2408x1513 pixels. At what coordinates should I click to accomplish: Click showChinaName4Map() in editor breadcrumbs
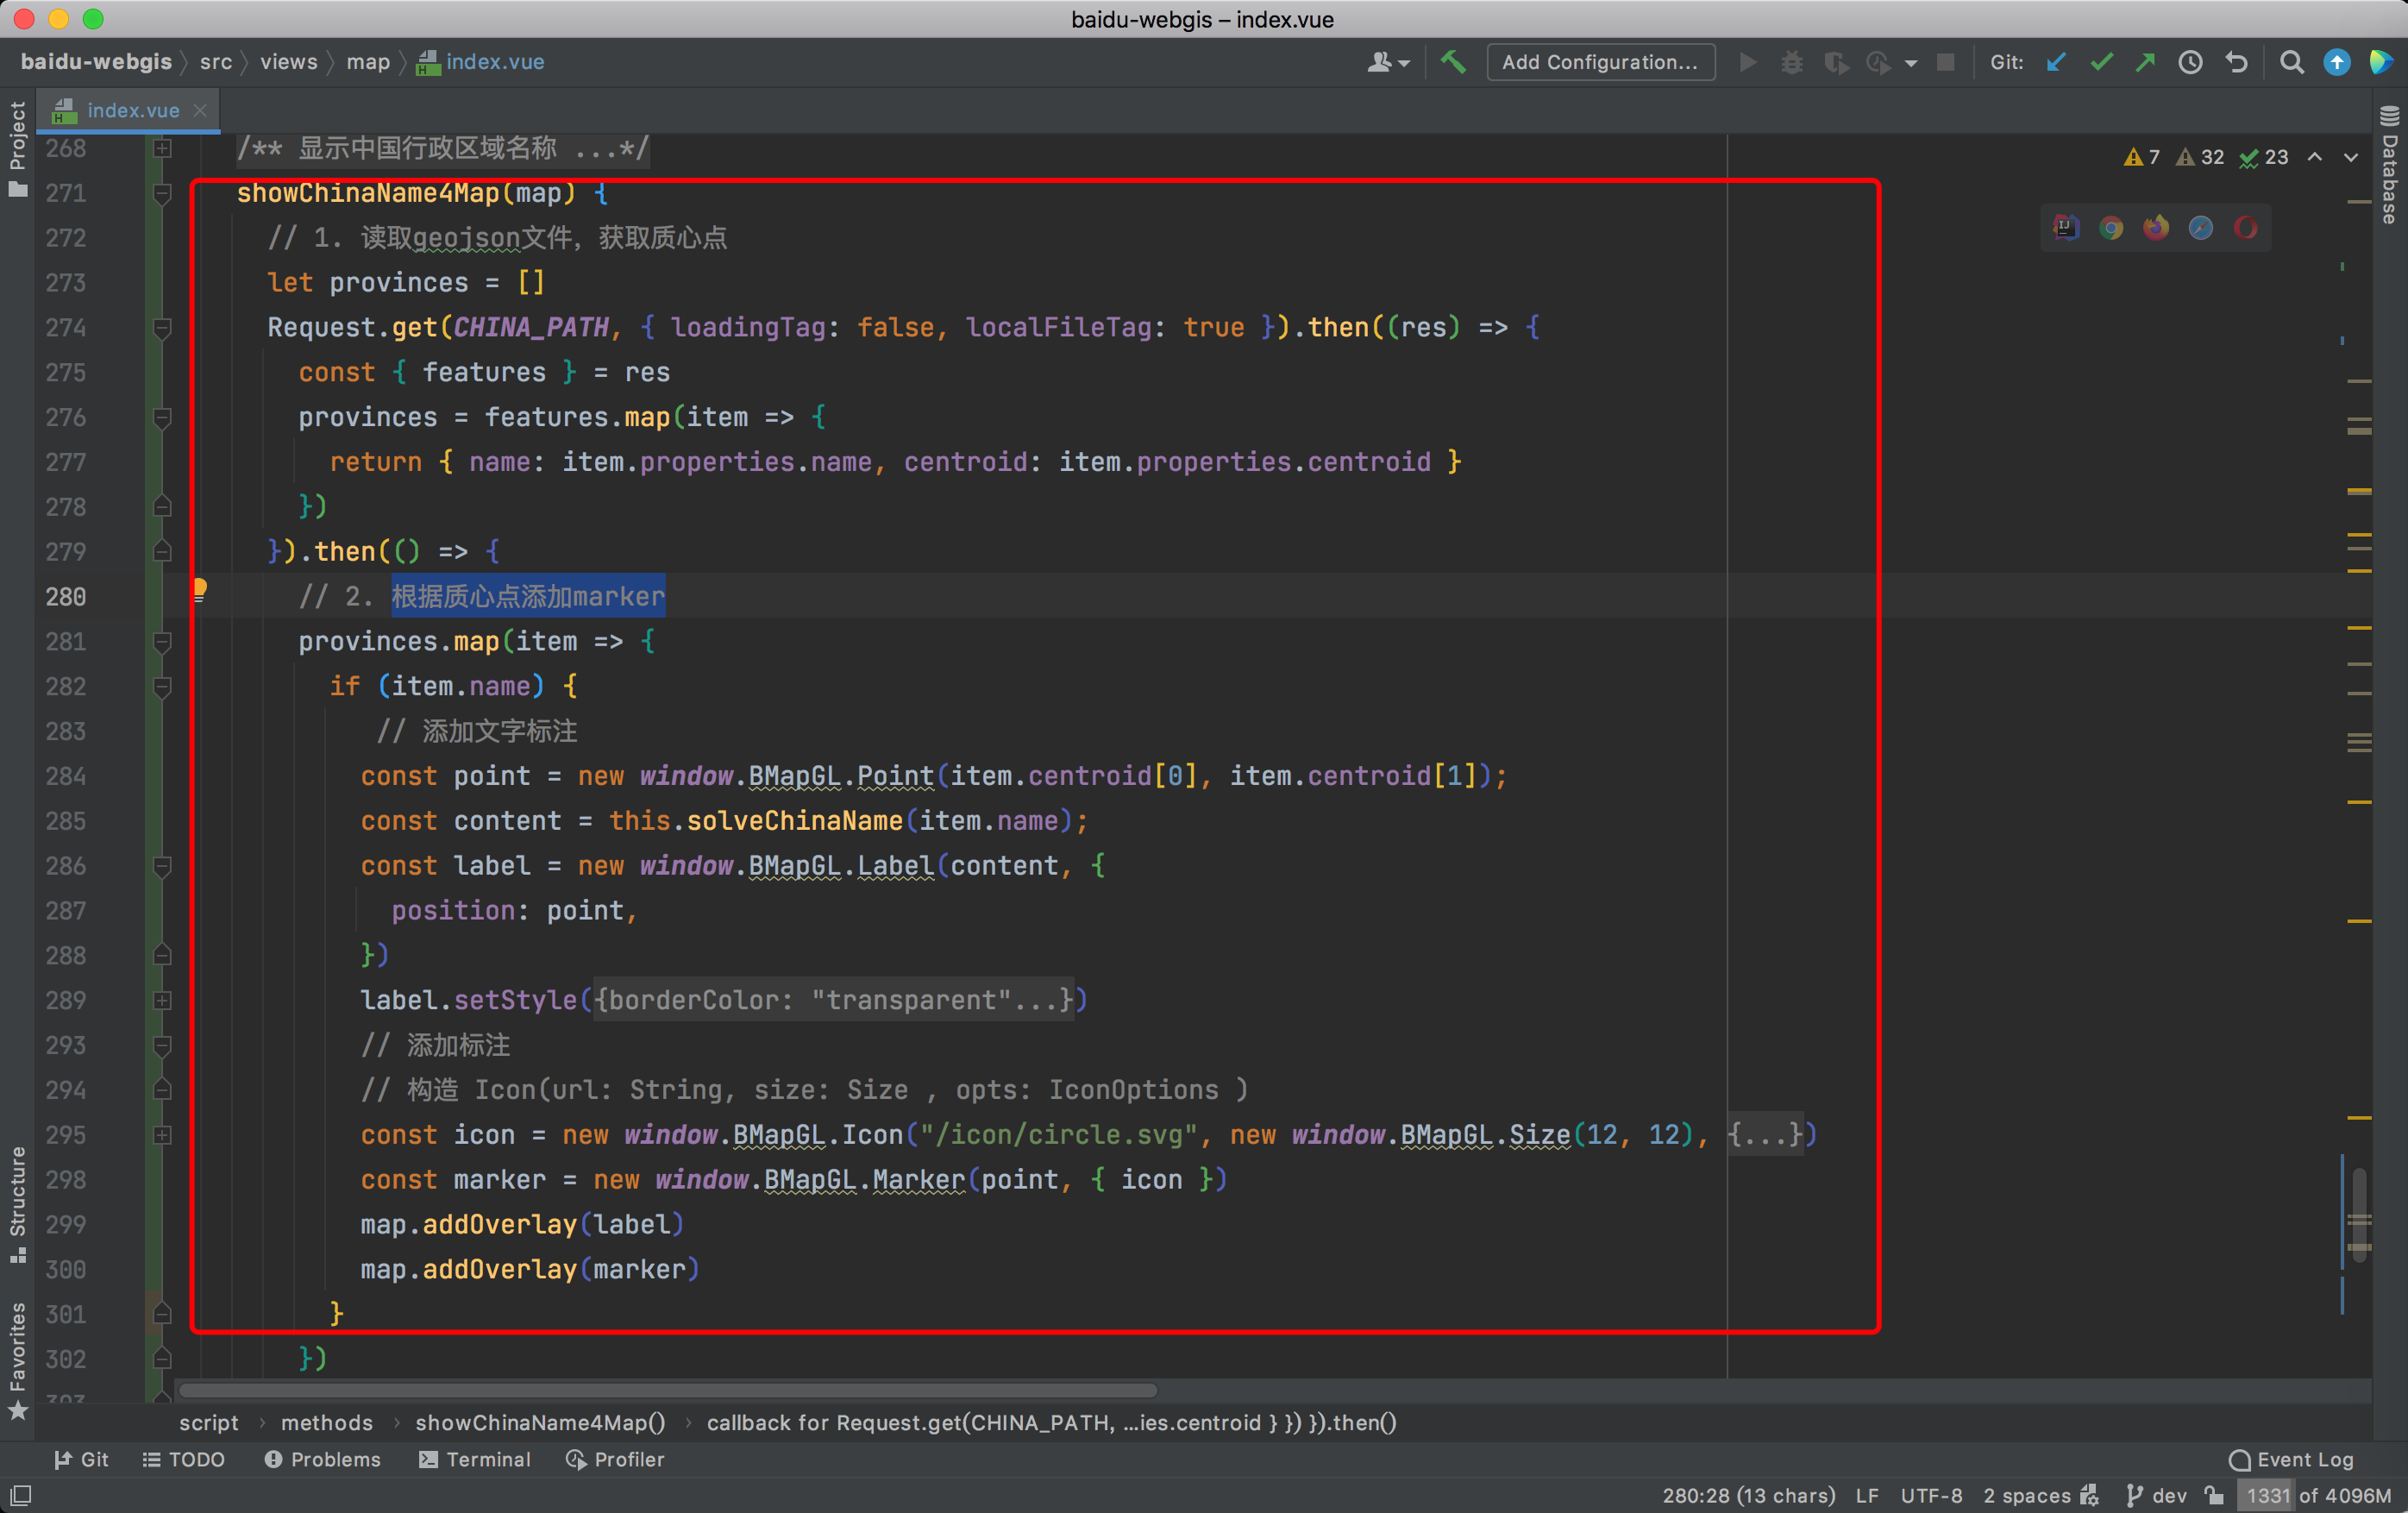coord(540,1422)
